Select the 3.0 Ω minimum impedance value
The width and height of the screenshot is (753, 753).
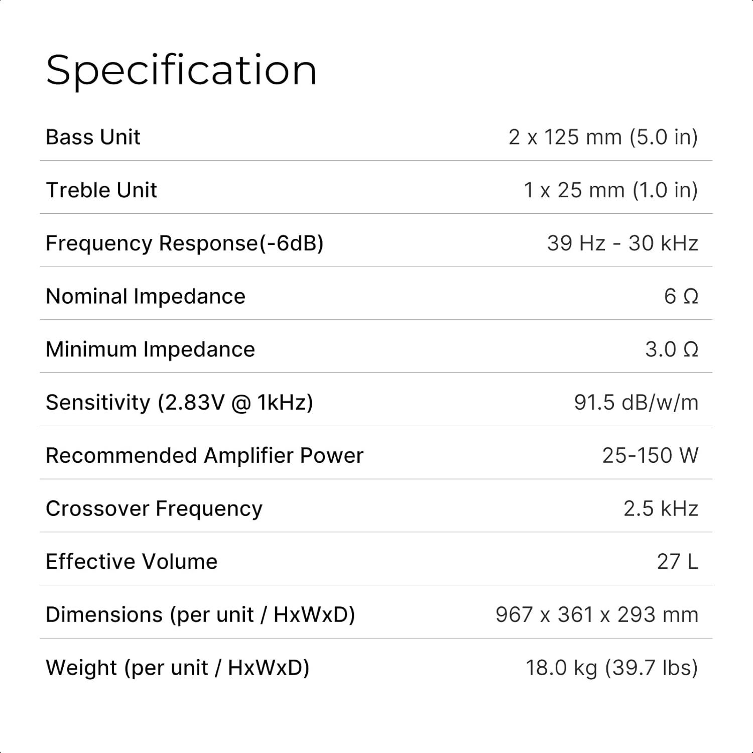(672, 349)
